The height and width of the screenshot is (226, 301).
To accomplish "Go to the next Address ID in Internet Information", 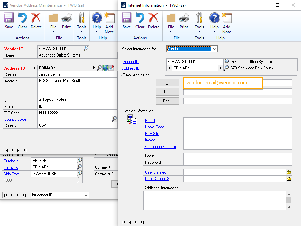I will (x=221, y=68).
